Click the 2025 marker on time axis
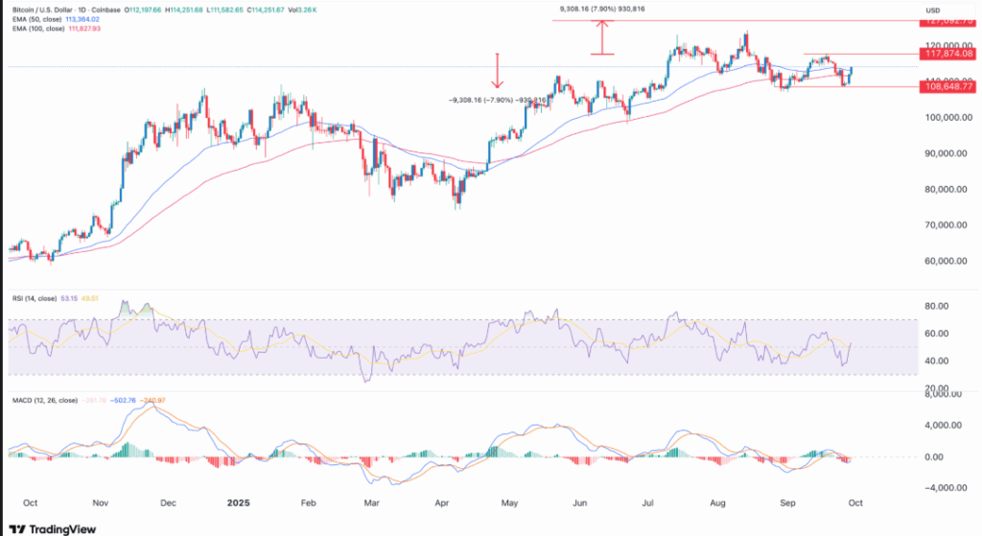This screenshot has width=982, height=536. [238, 501]
